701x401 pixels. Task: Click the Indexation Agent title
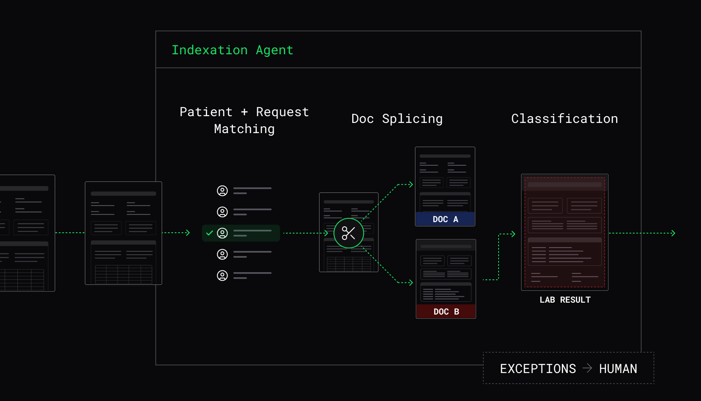[x=233, y=50]
